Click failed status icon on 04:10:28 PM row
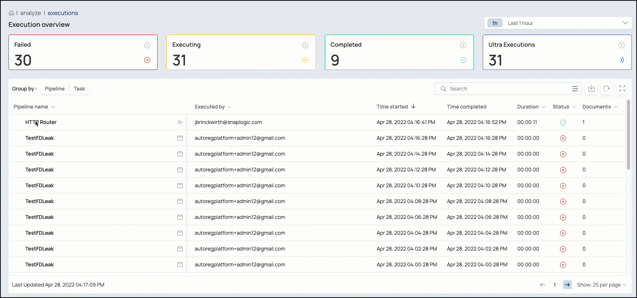 [x=563, y=186]
